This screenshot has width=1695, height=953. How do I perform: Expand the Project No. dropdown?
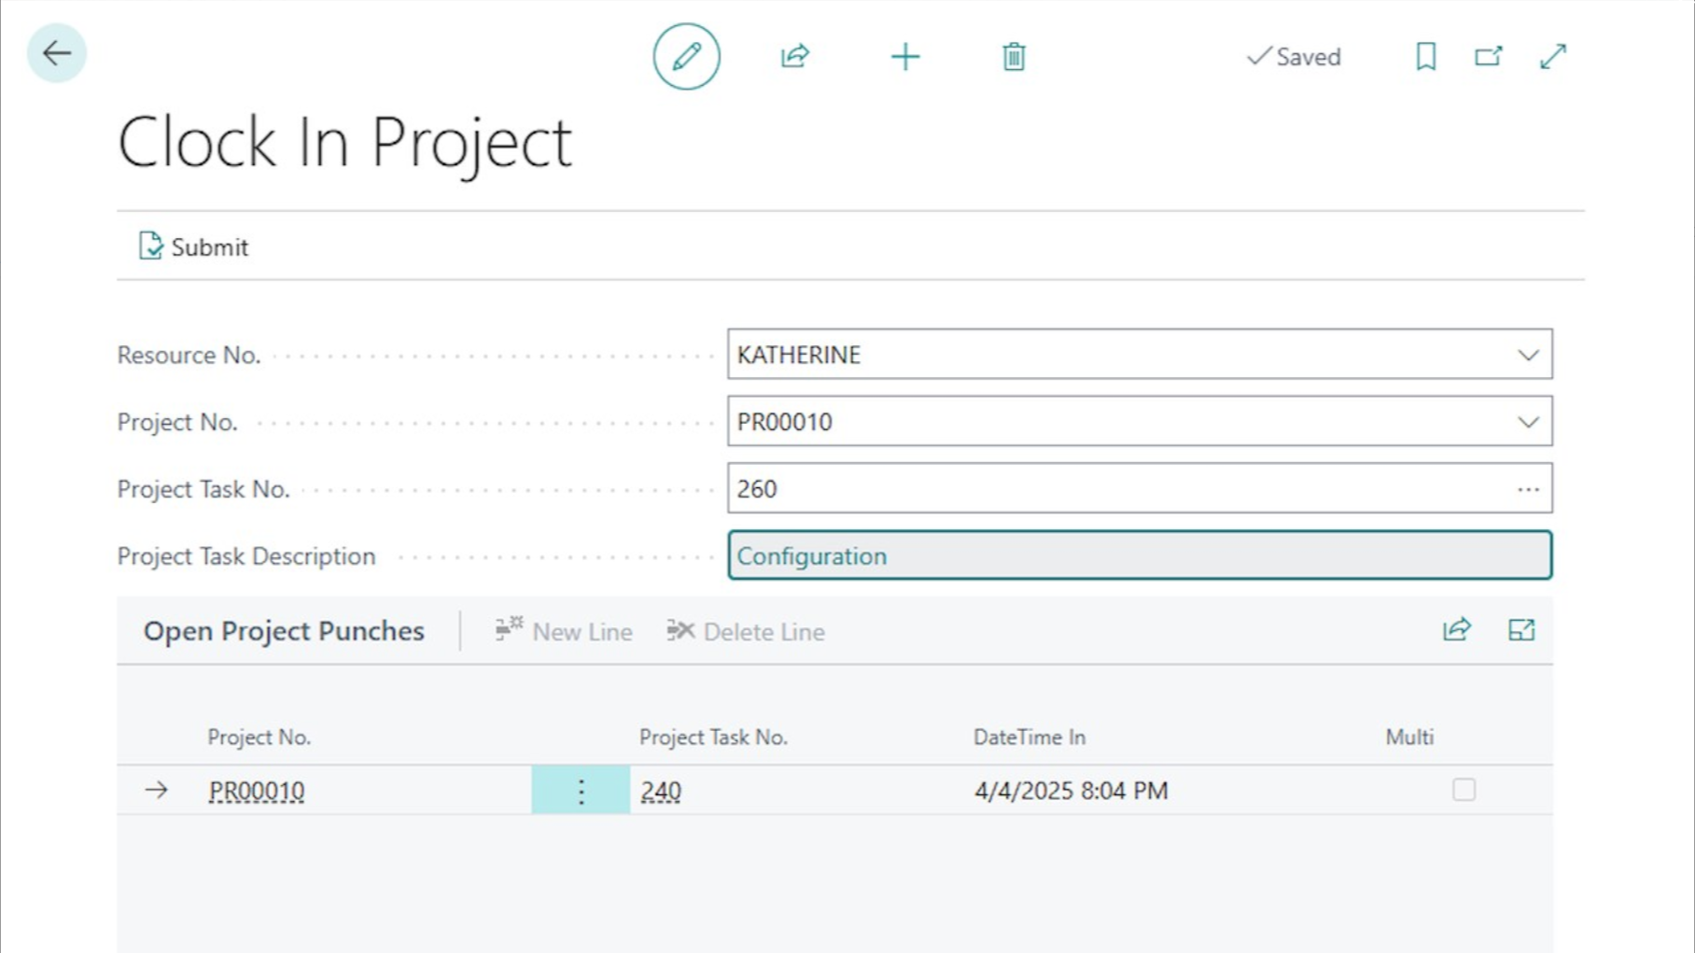pyautogui.click(x=1528, y=423)
